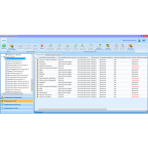The width and height of the screenshot is (148, 148).
Task: Click the Кэшировать данные сервера icon
Action: [11, 46]
